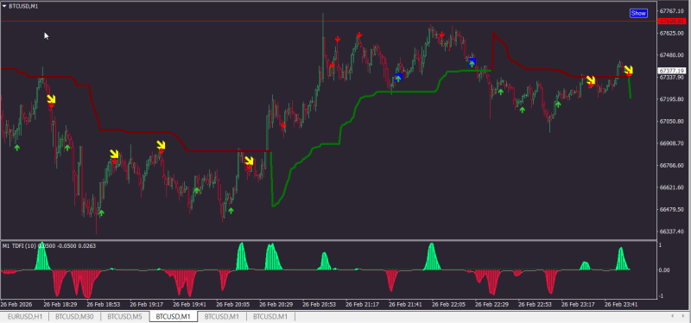This screenshot has width=691, height=323.
Task: Click the current price label 67377.19
Action: [x=671, y=71]
